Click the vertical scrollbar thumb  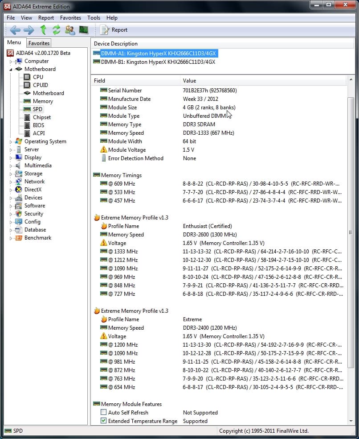(x=351, y=232)
